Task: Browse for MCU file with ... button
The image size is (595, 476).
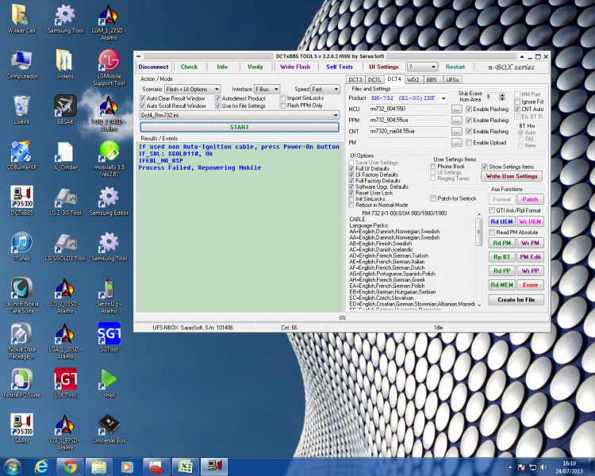Action: click(x=456, y=109)
